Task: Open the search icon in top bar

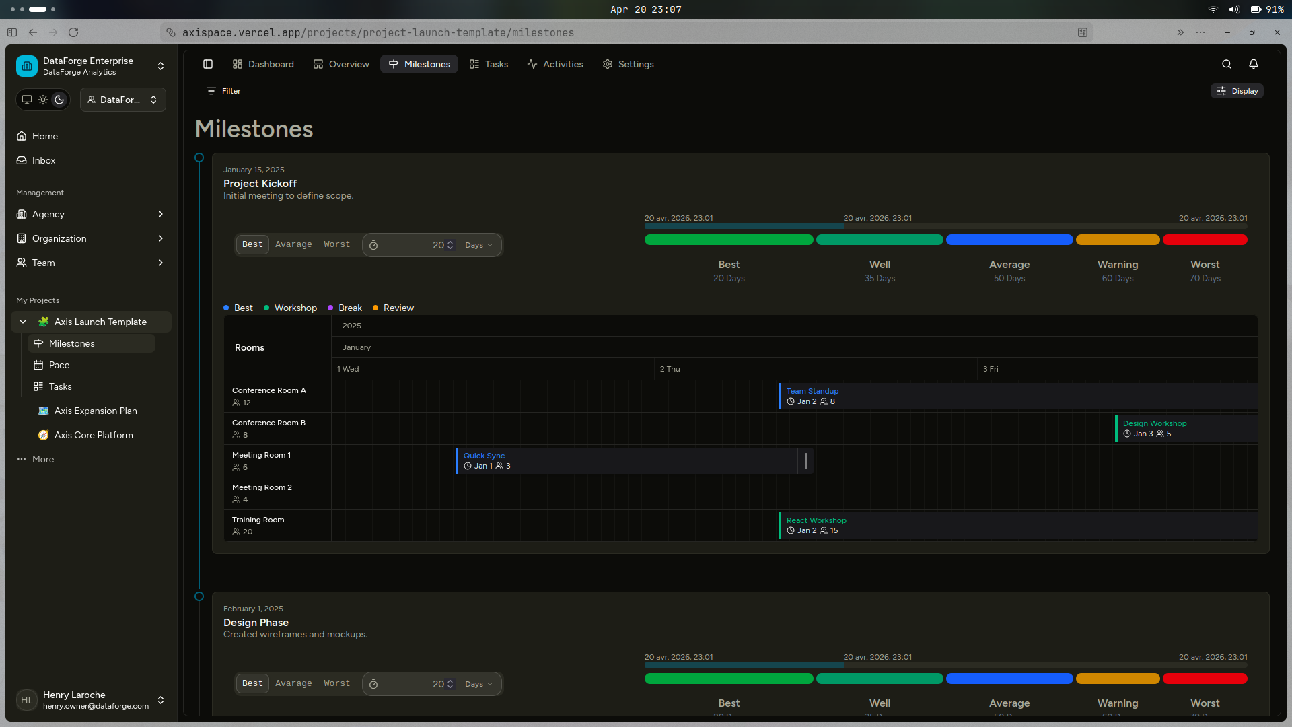Action: 1227,64
